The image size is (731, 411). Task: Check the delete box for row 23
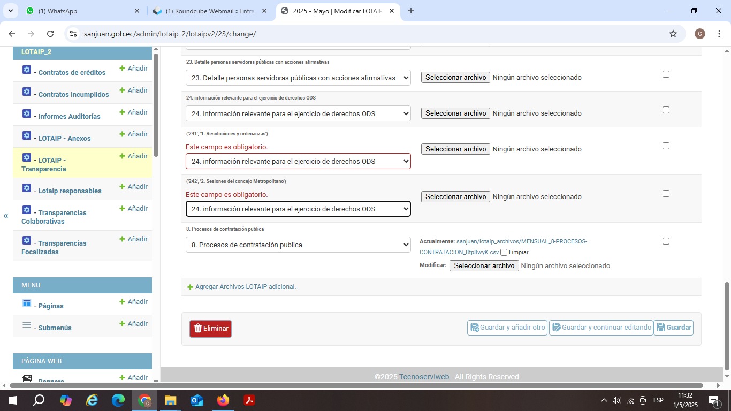coord(666,74)
